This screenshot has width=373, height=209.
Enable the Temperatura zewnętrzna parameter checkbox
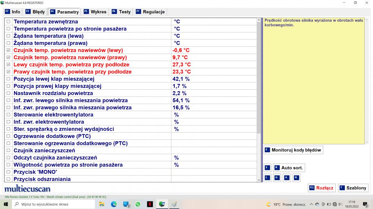[x=9, y=21]
